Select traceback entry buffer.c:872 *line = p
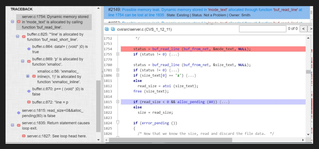The width and height of the screenshot is (319, 149). (50, 102)
